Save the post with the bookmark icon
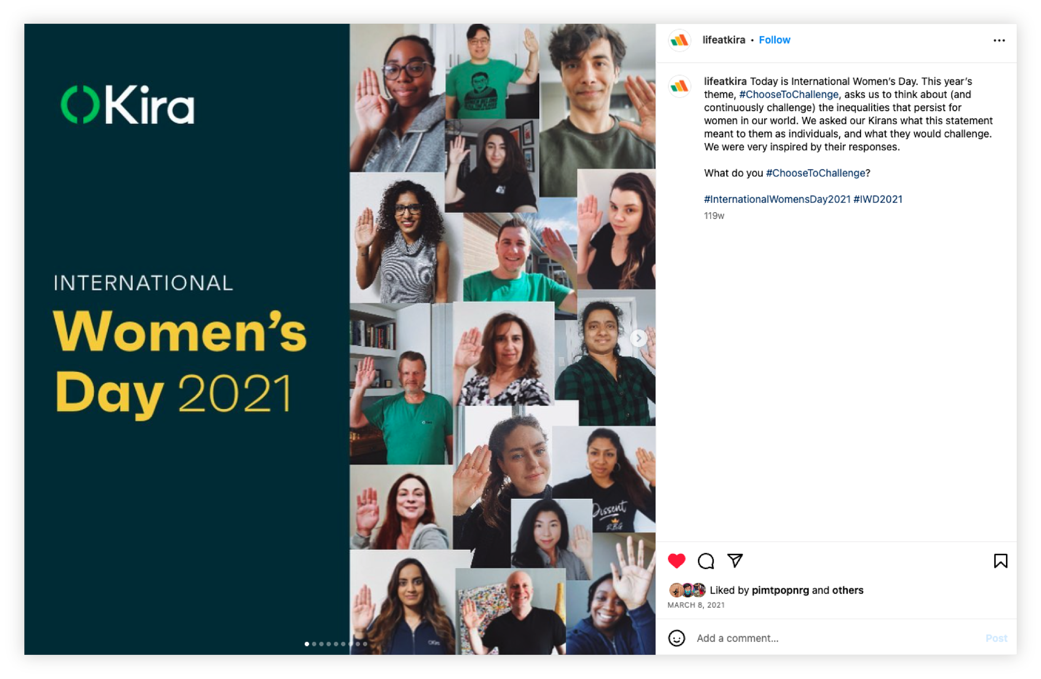The image size is (1041, 679). (x=1000, y=560)
